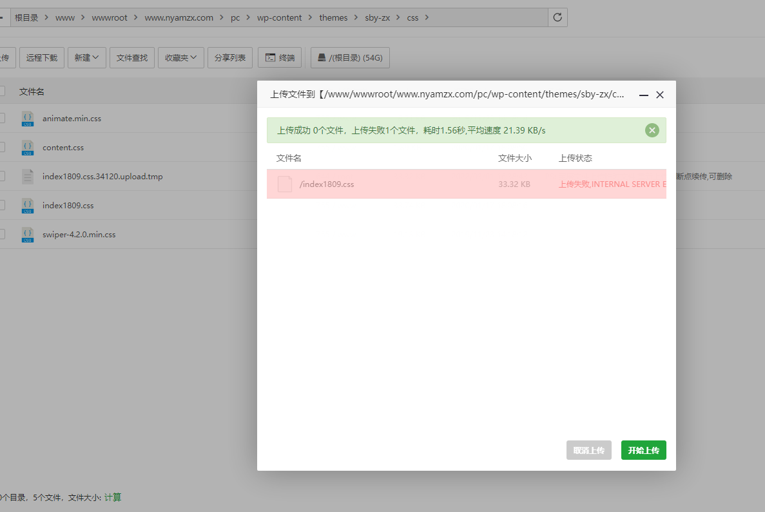This screenshot has height=512, width=765.
Task: Click chevron after wwwroot in breadcrumb
Action: (x=135, y=17)
